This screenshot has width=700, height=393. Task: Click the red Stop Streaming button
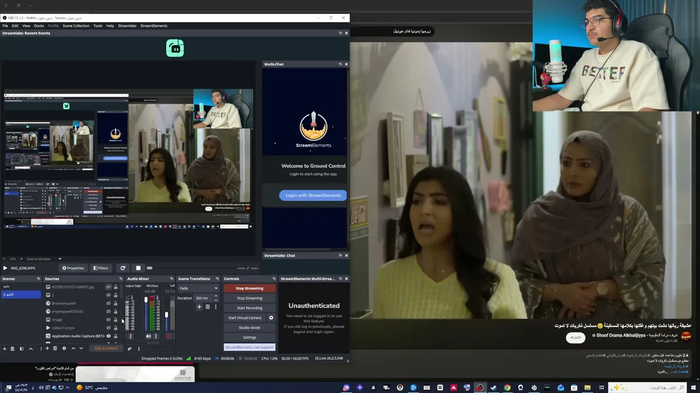(x=249, y=288)
